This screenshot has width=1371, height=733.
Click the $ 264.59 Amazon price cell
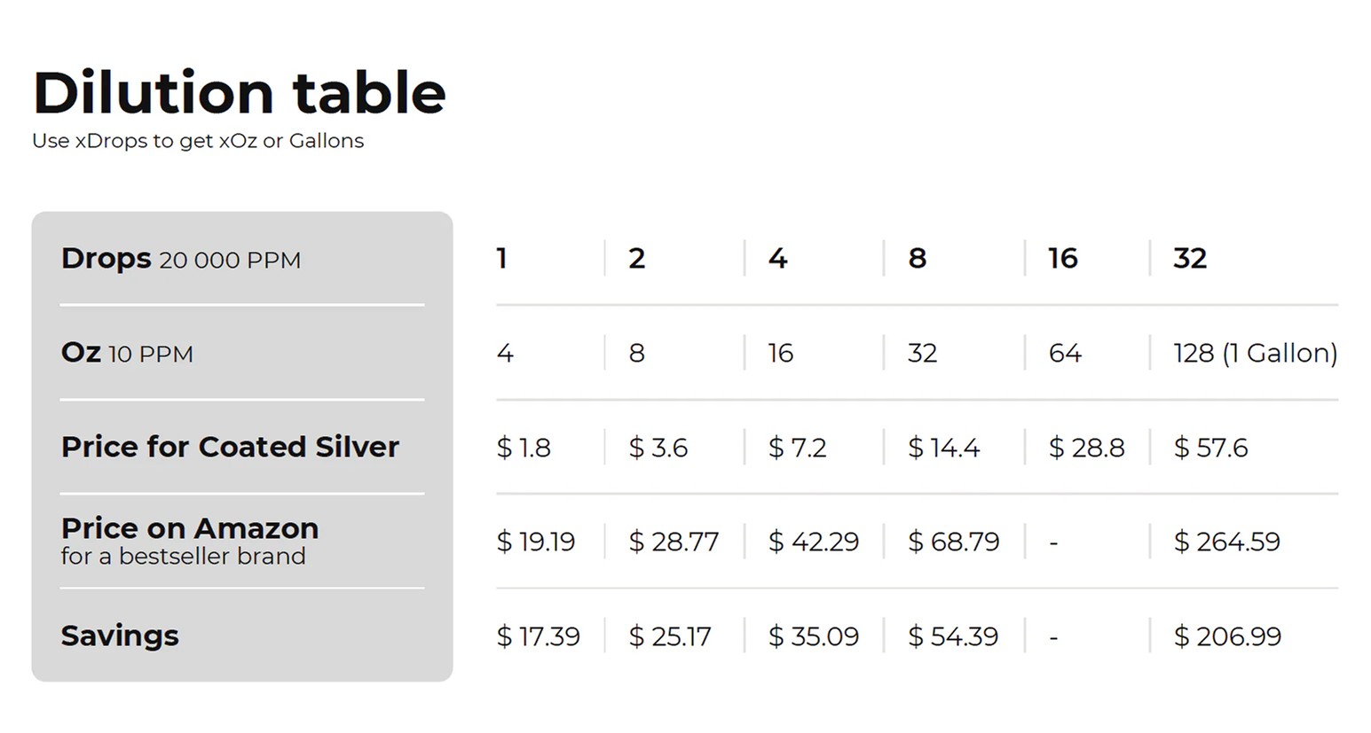[1227, 542]
